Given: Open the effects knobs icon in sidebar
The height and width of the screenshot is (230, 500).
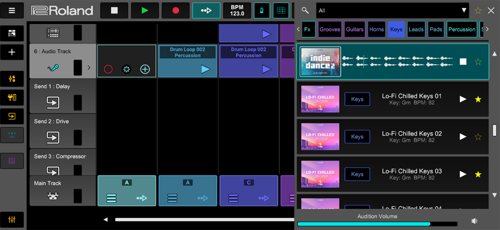Looking at the screenshot, I should 12,78.
